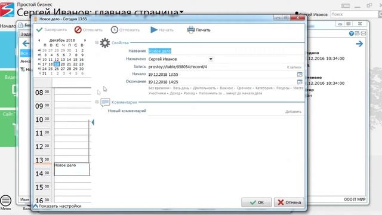Screen dimensions: 382x215
Task: Click the Окончание date field 19.12.2018 14:25
Action: tap(221, 82)
